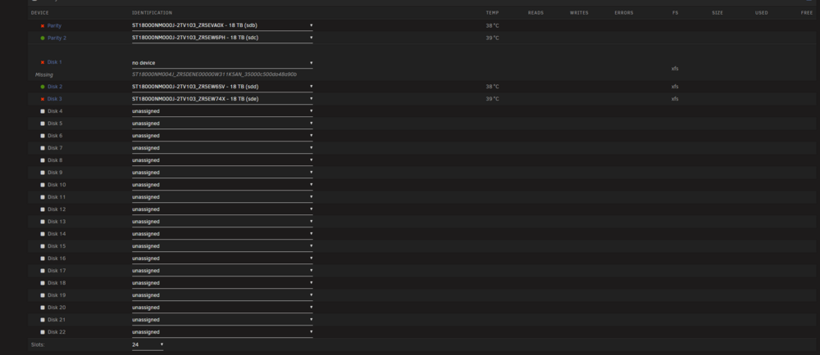Click the grey status square beside Disk 6
Image resolution: width=820 pixels, height=355 pixels.
43,136
